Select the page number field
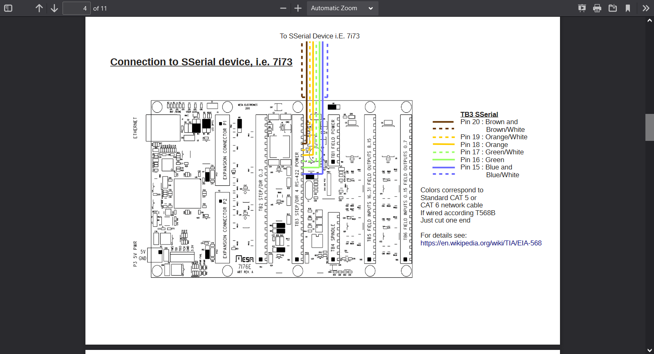 click(x=76, y=8)
